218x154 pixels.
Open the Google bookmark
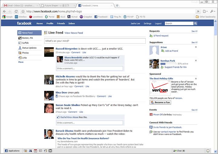pyautogui.click(x=8, y=17)
